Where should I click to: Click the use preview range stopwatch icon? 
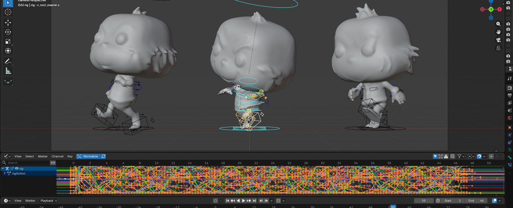click(438, 201)
